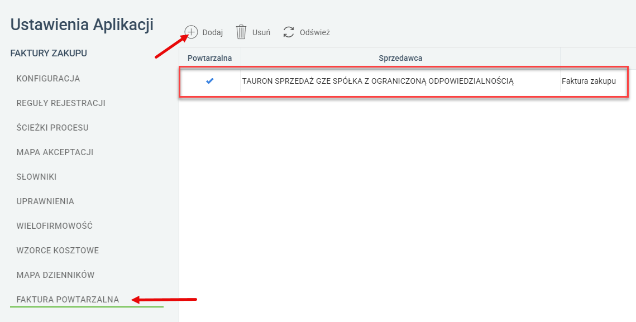This screenshot has height=322, width=636.
Task: Go to ŚCIEŻKI PROCESU section
Action: point(52,128)
